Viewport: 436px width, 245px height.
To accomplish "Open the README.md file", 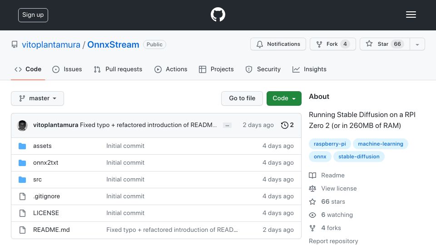I will [51, 230].
